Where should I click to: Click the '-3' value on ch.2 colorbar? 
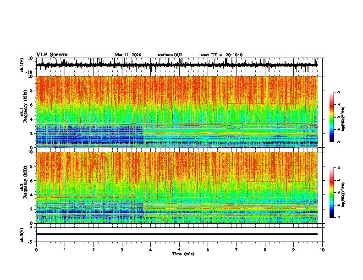pyautogui.click(x=338, y=168)
